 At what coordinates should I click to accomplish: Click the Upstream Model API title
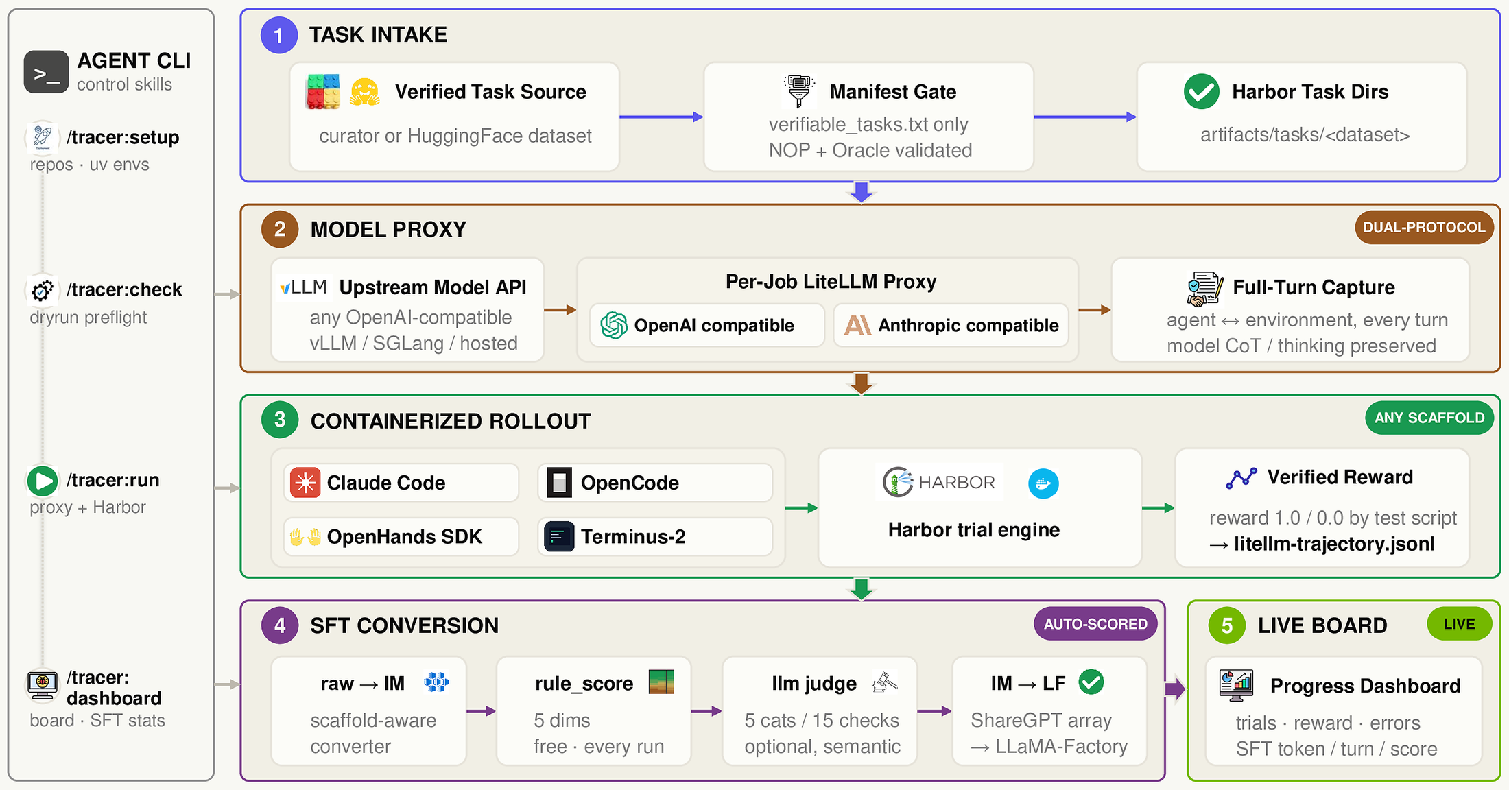[433, 287]
